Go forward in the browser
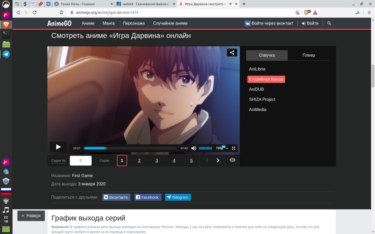Image resolution: width=375 pixels, height=234 pixels. [x=26, y=13]
